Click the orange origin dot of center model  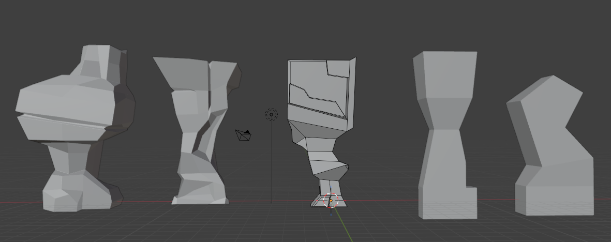[x=331, y=201]
